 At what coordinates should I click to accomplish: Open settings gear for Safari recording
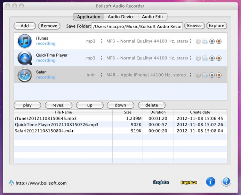click(x=198, y=75)
